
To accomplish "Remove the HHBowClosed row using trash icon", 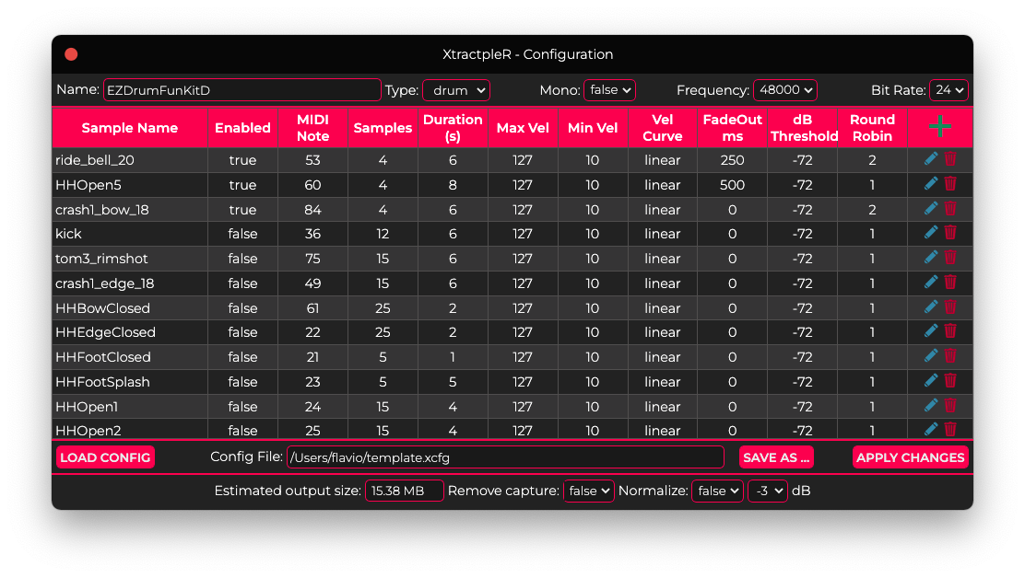I will (950, 307).
